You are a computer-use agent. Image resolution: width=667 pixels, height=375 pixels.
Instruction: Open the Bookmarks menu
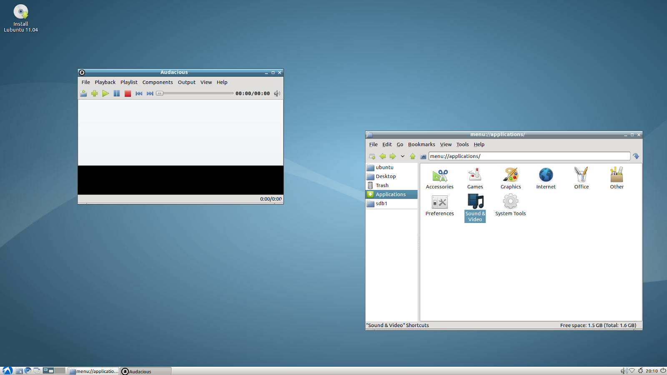point(421,144)
